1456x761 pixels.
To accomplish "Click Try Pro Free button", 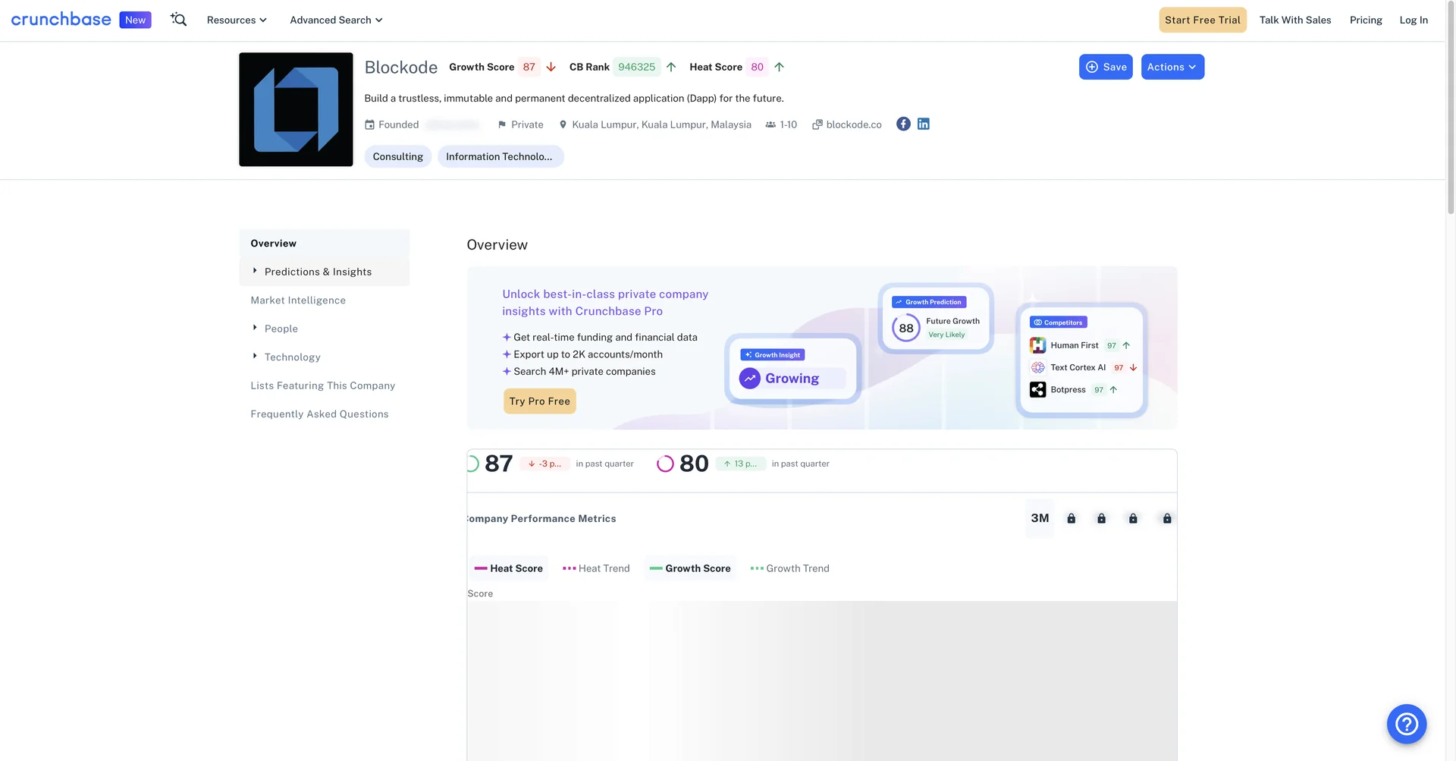I will (x=539, y=401).
